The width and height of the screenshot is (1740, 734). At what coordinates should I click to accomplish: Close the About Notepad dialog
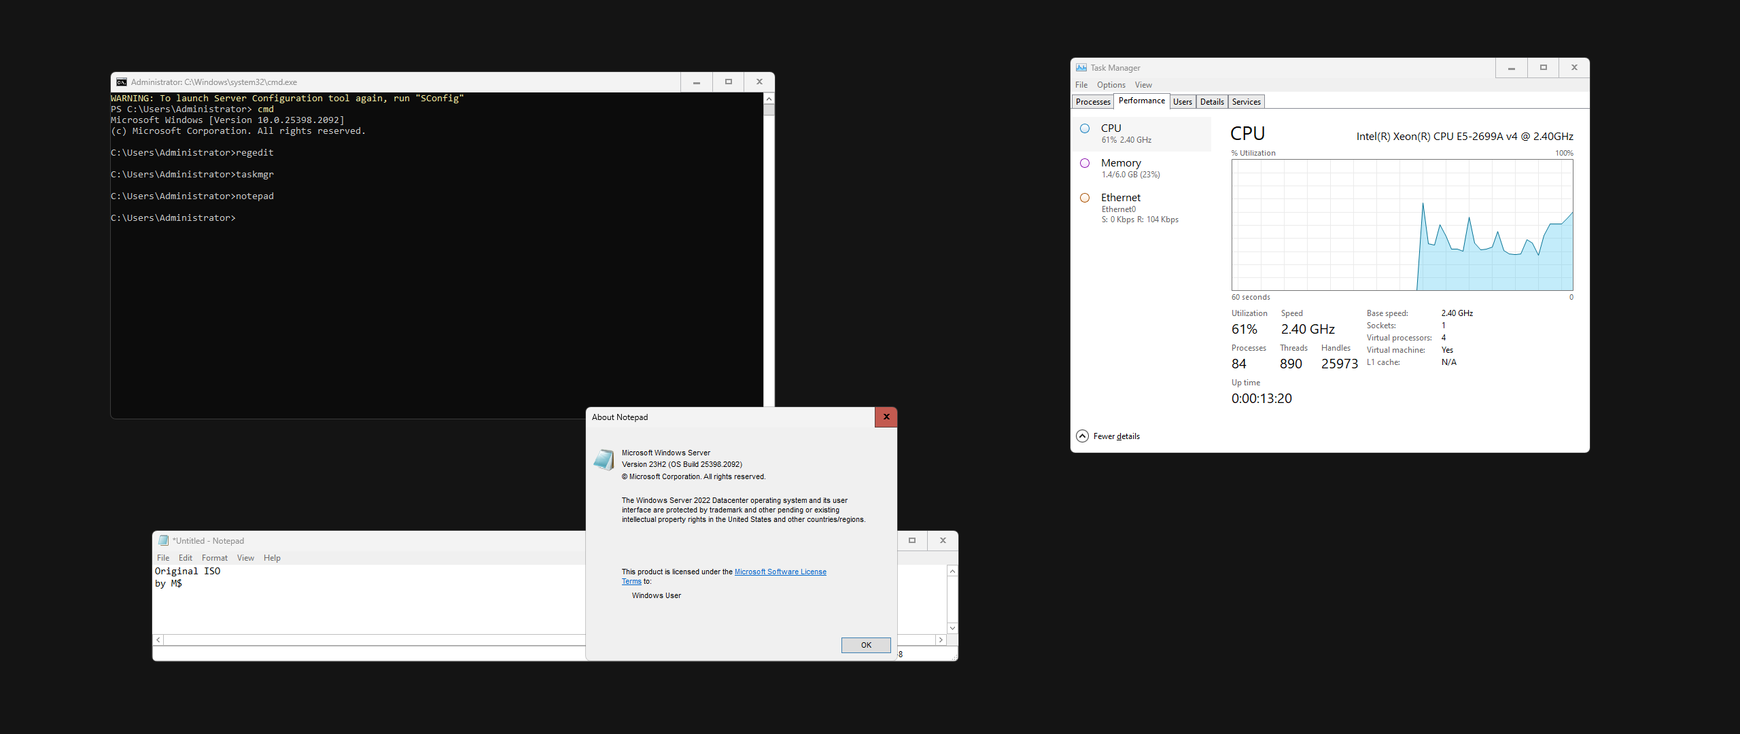pyautogui.click(x=886, y=417)
